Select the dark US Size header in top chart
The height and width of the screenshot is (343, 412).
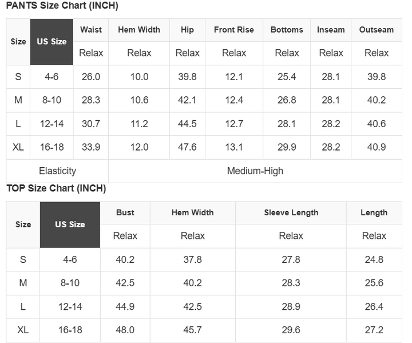70,224
